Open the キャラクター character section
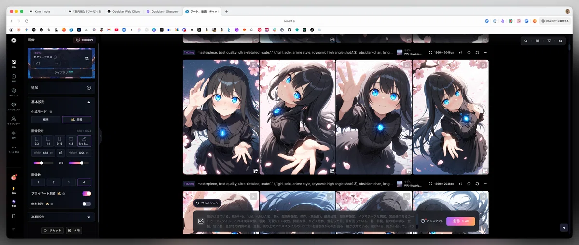The width and height of the screenshot is (579, 245). [14, 120]
